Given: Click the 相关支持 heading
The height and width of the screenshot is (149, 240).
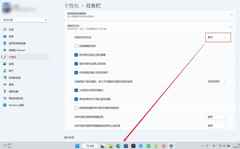Looking at the screenshot, I should pos(69,137).
